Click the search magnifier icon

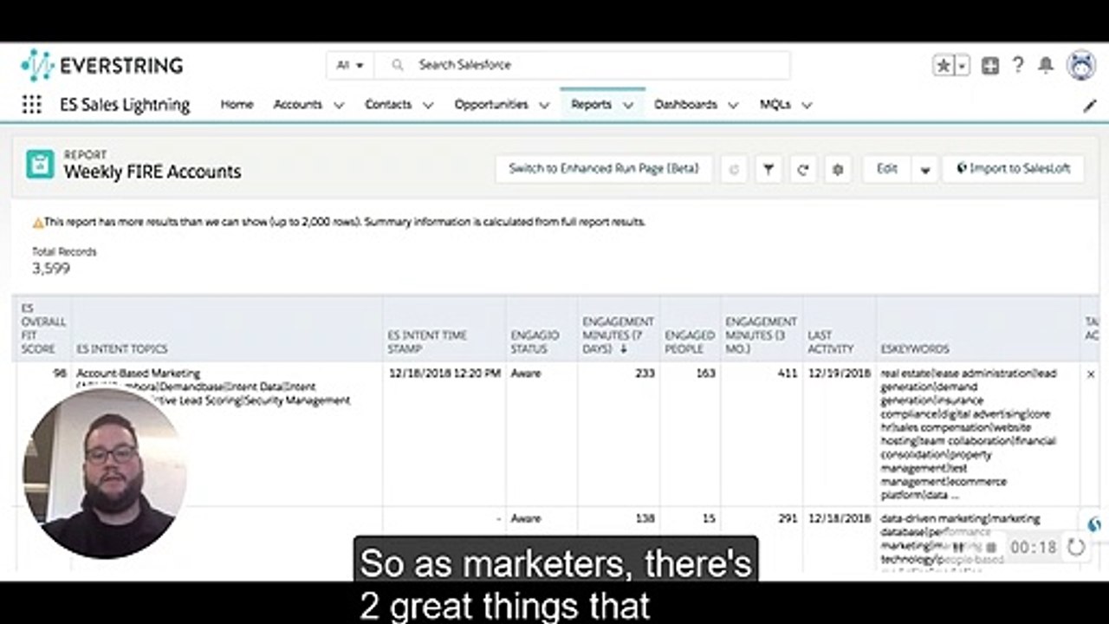pyautogui.click(x=398, y=65)
